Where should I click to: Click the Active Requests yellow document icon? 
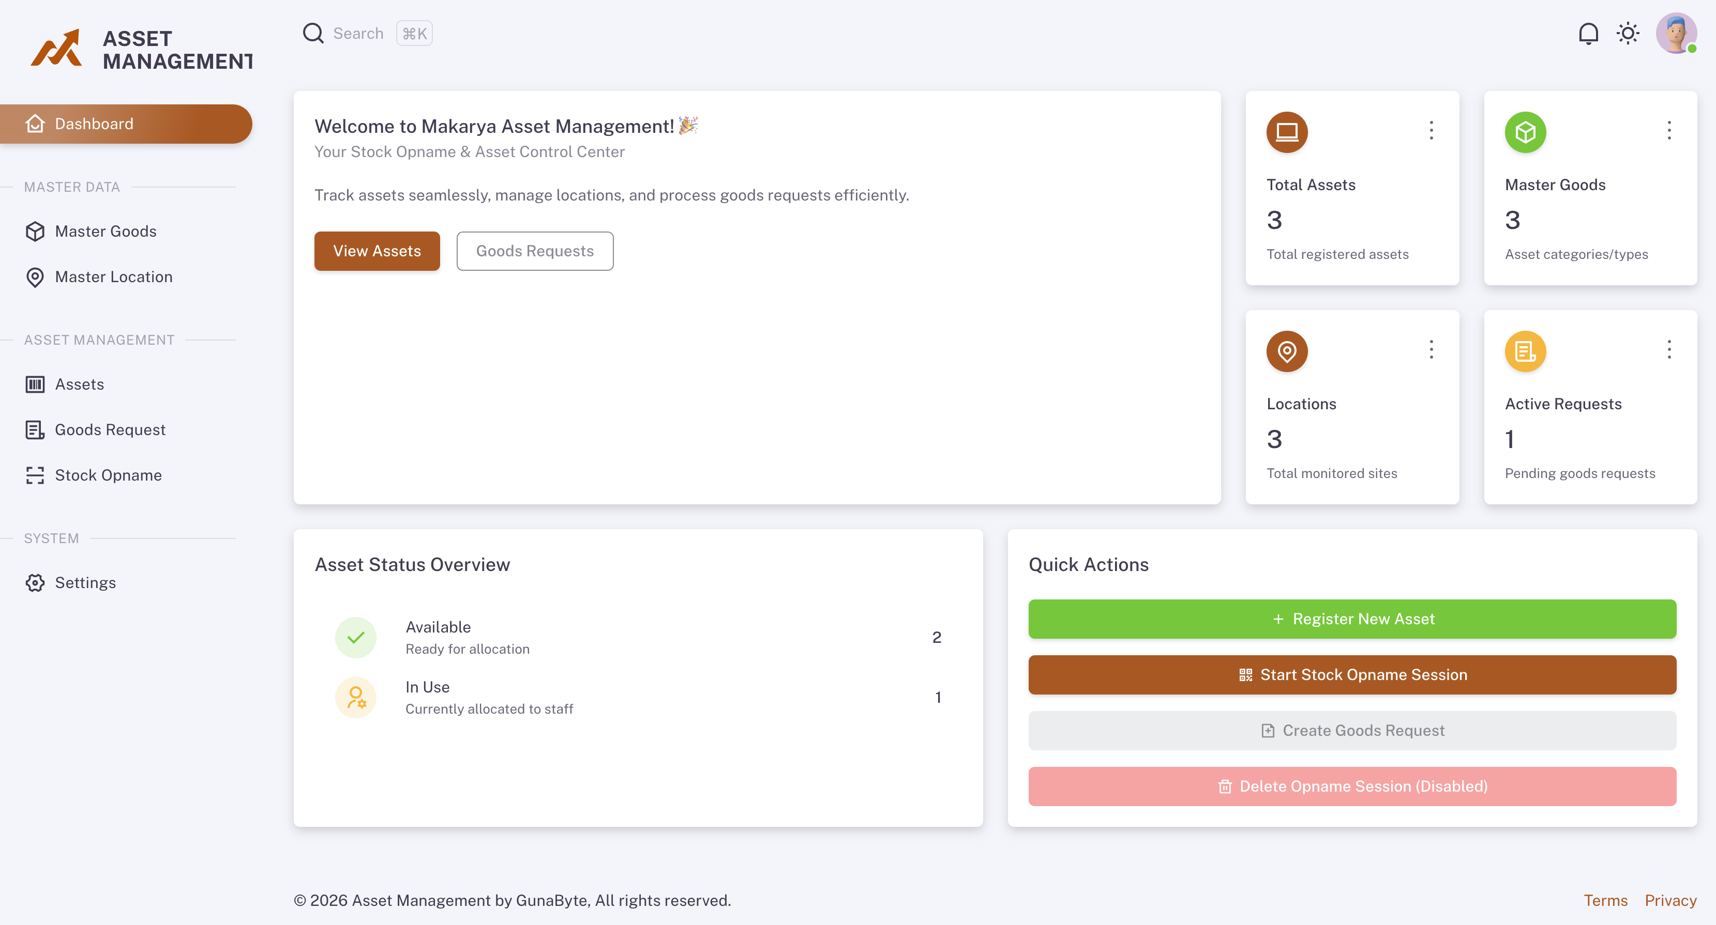click(x=1526, y=351)
